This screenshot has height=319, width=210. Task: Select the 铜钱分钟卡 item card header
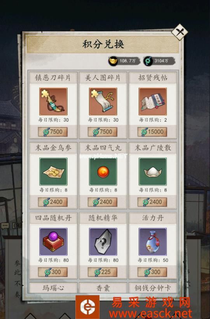coord(152,288)
